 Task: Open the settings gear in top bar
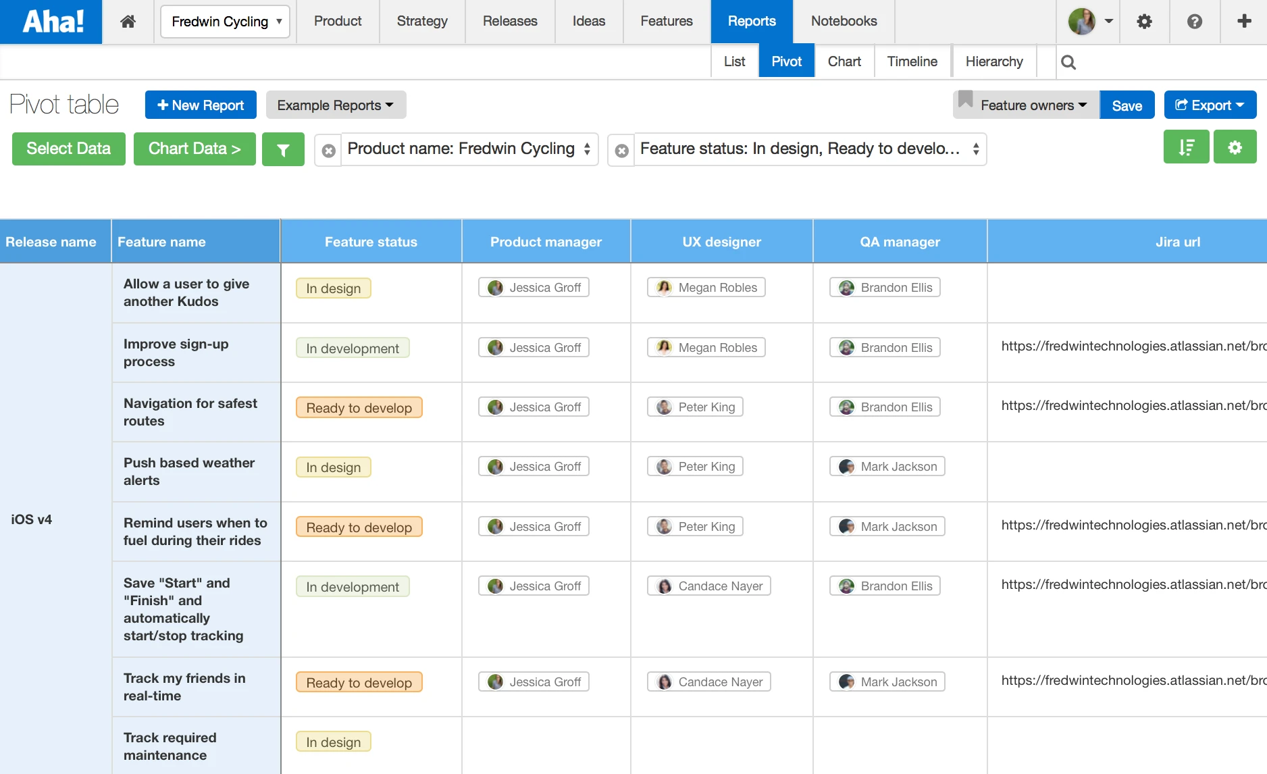[1144, 22]
